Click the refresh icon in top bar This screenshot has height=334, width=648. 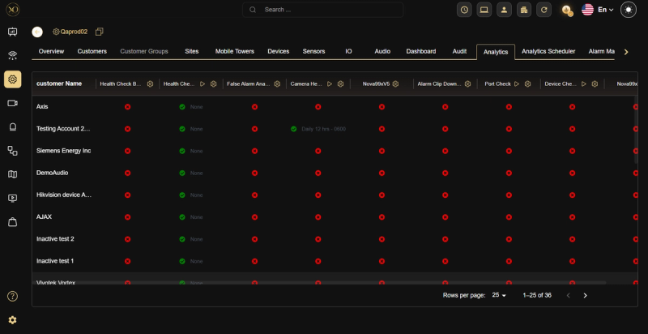point(544,10)
